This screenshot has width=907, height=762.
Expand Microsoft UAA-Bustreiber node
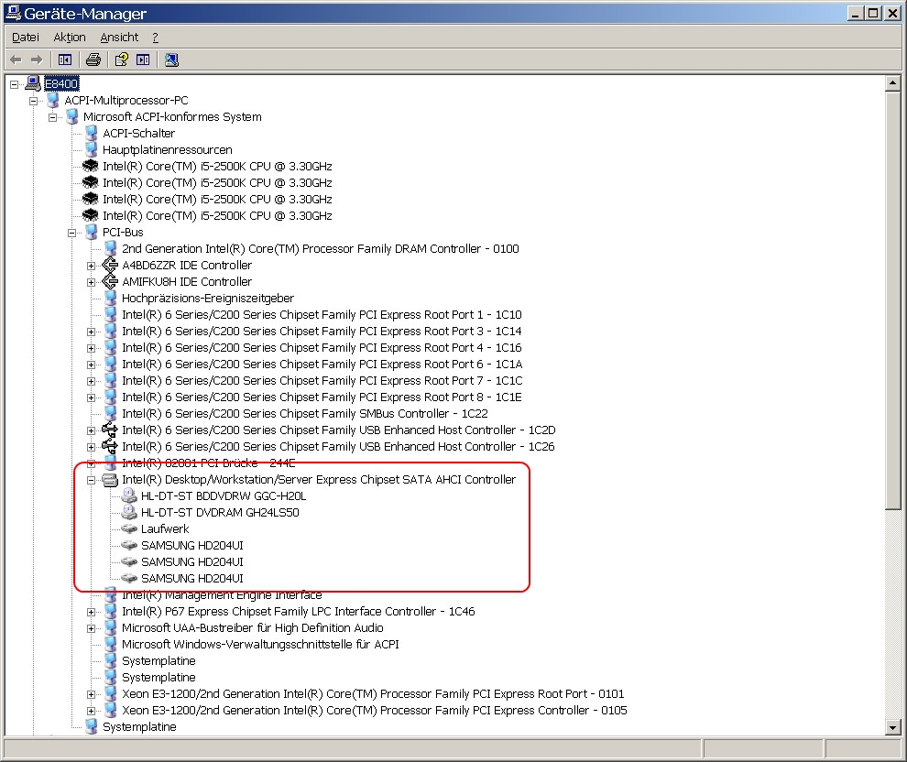(x=91, y=628)
